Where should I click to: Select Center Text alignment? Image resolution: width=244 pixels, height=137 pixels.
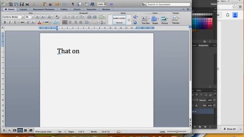click(x=70, y=22)
